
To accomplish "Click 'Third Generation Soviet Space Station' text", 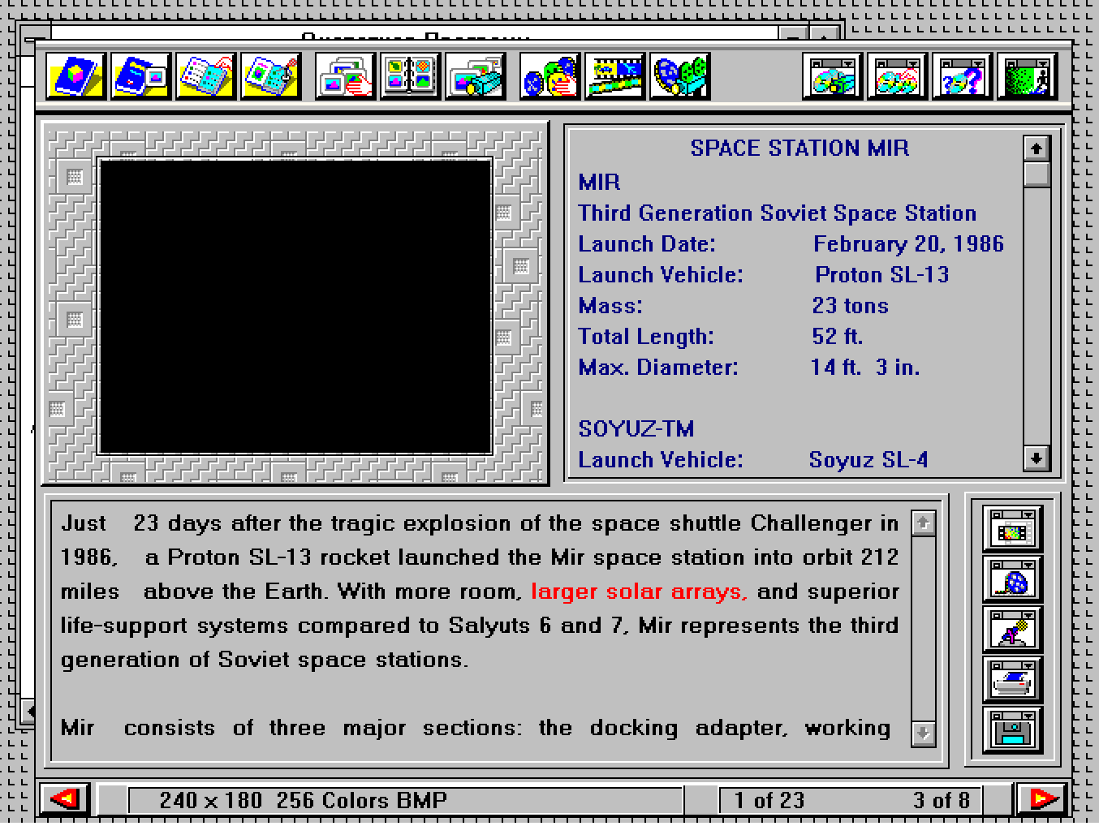I will click(777, 213).
